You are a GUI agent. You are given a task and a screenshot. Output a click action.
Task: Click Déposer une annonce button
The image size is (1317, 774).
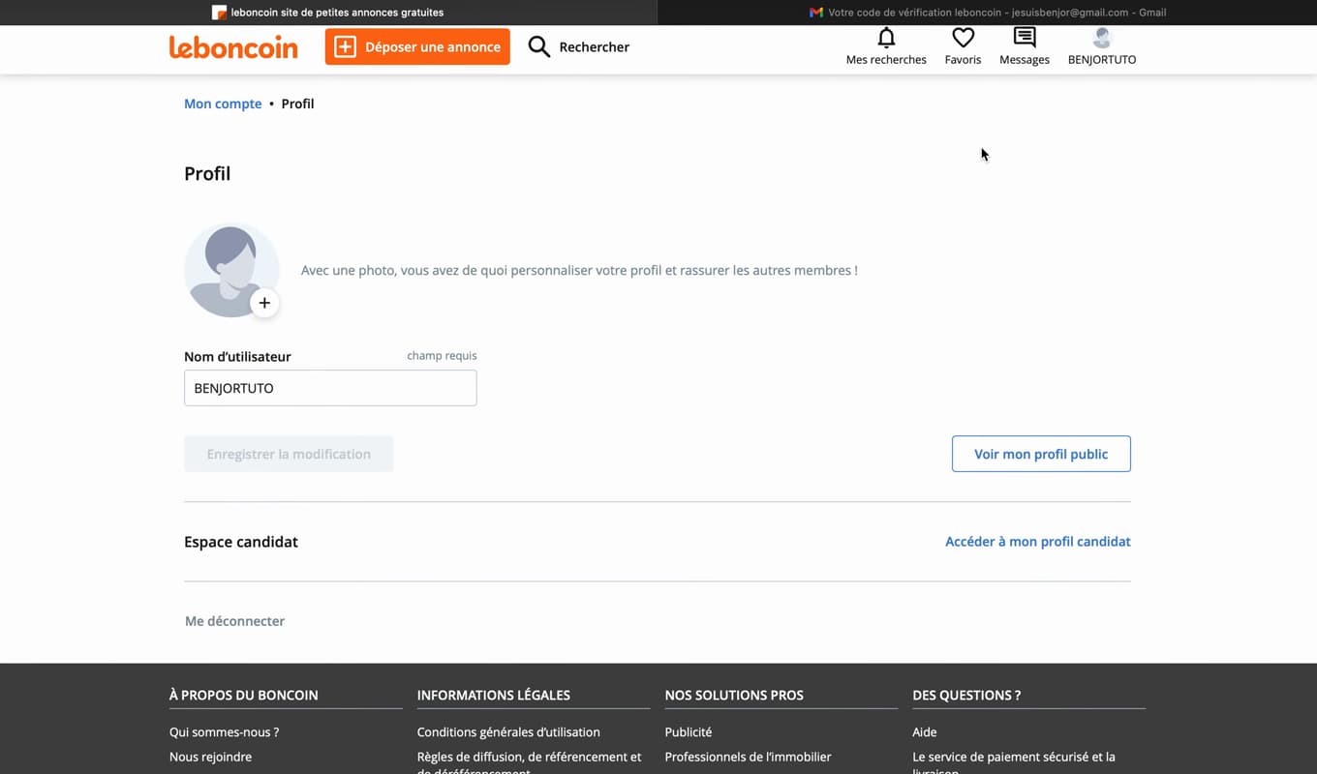417,46
